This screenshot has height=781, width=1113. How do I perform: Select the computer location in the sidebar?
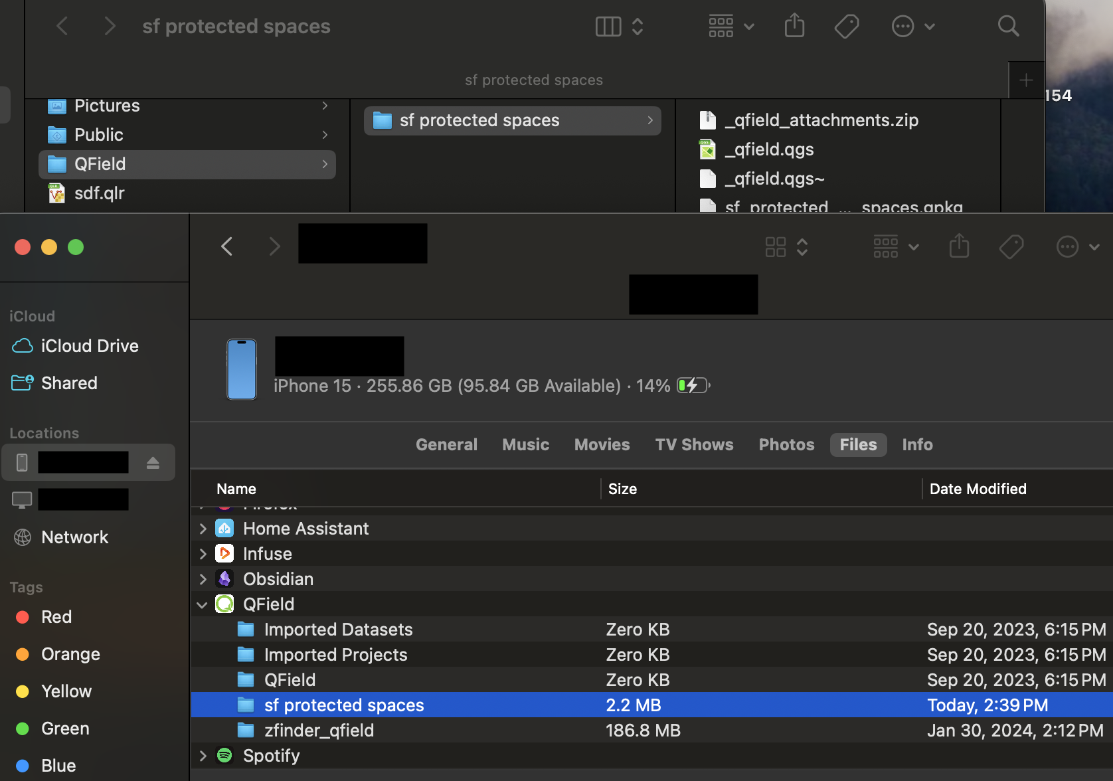pyautogui.click(x=89, y=499)
